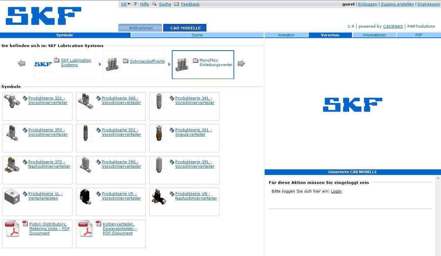Screen dimensions: 441x256
Task: Click the small CAD icon beside Produktserie VL
Action: click(x=25, y=194)
